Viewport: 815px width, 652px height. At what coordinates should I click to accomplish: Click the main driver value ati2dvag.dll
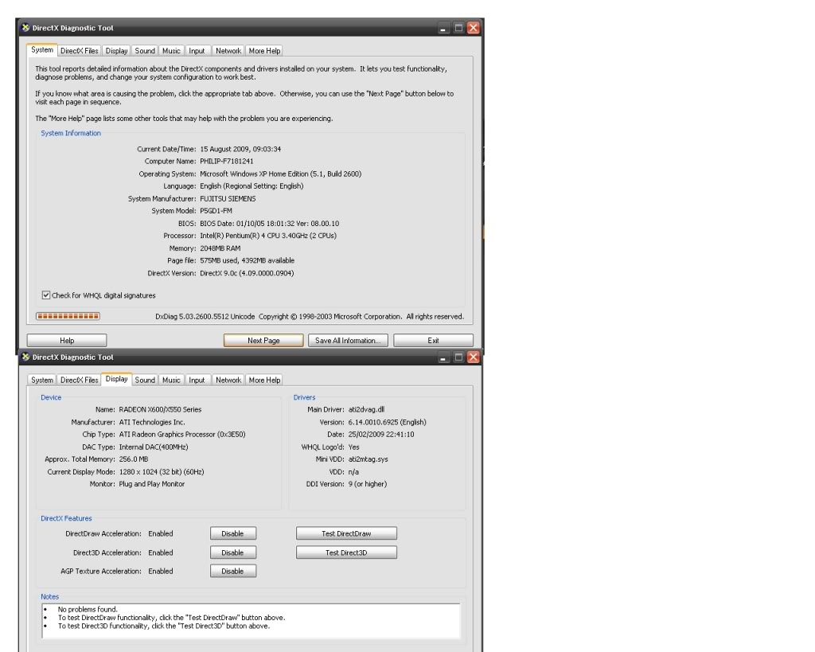point(366,409)
